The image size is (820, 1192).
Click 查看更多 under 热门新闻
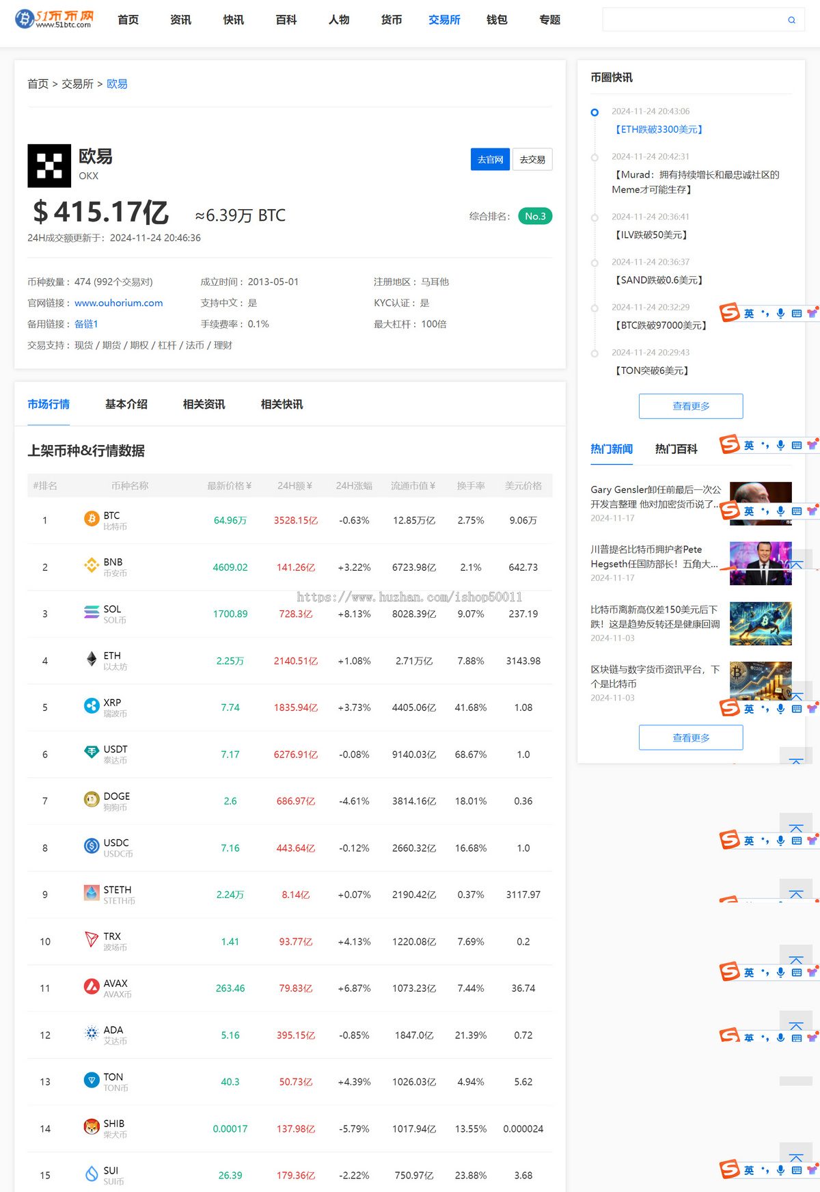click(691, 737)
